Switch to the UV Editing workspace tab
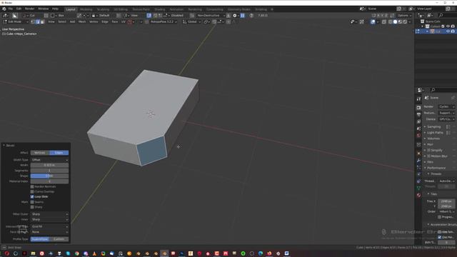Viewport: 457px width, 257px height. [x=121, y=9]
